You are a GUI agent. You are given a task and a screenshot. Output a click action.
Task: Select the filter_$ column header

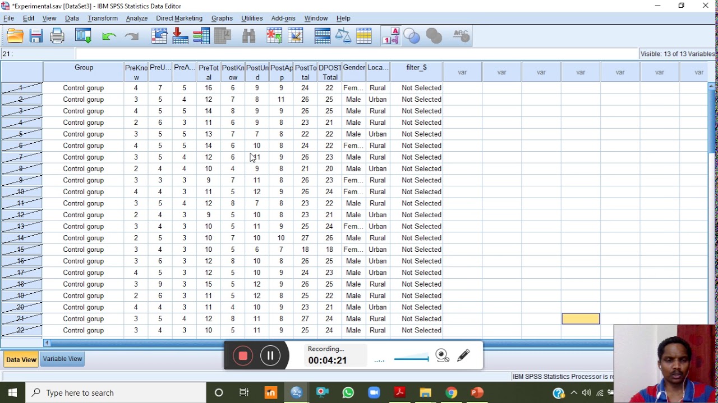tap(416, 72)
